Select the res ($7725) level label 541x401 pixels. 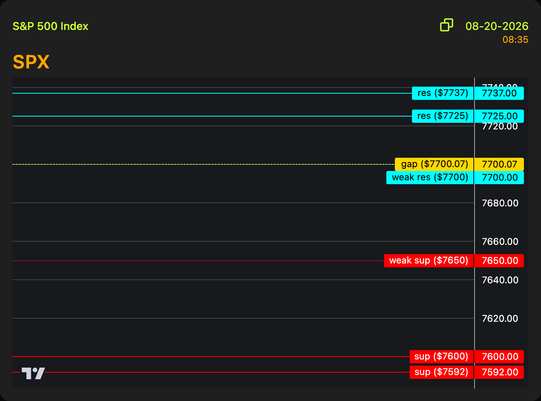tap(443, 116)
